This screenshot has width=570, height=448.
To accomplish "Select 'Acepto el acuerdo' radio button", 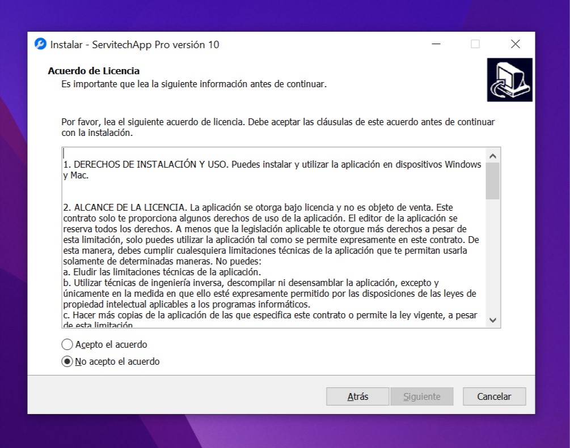I will click(67, 344).
